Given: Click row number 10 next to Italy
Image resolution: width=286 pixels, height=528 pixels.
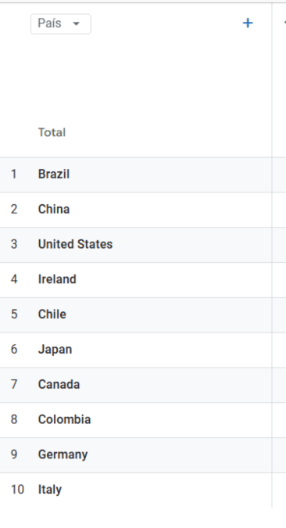Looking at the screenshot, I should coord(17,489).
